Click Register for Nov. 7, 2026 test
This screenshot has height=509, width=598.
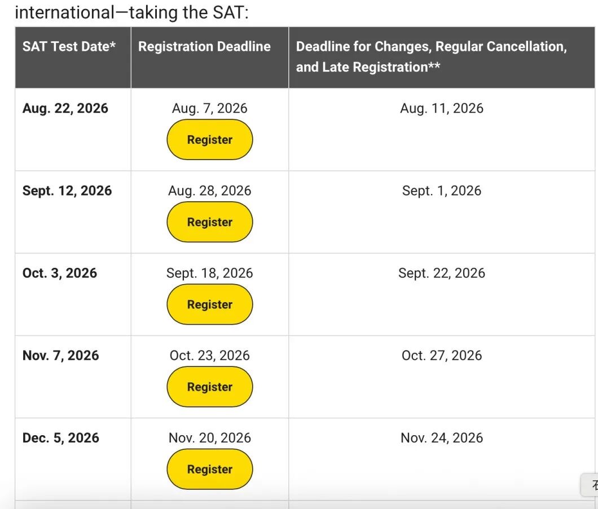(x=210, y=386)
